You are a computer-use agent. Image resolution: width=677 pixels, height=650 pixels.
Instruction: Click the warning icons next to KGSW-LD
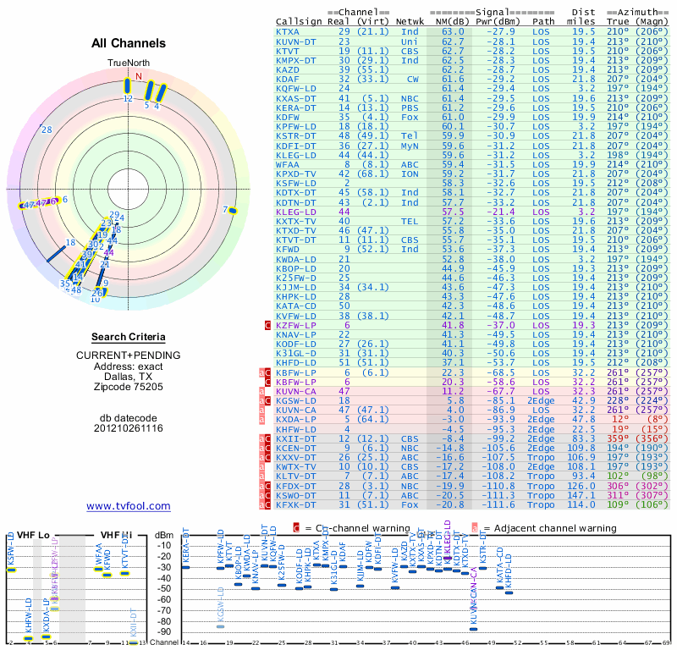tap(265, 400)
